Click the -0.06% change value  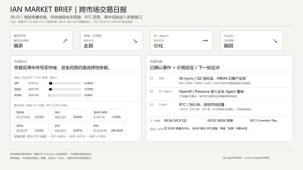pos(88,95)
